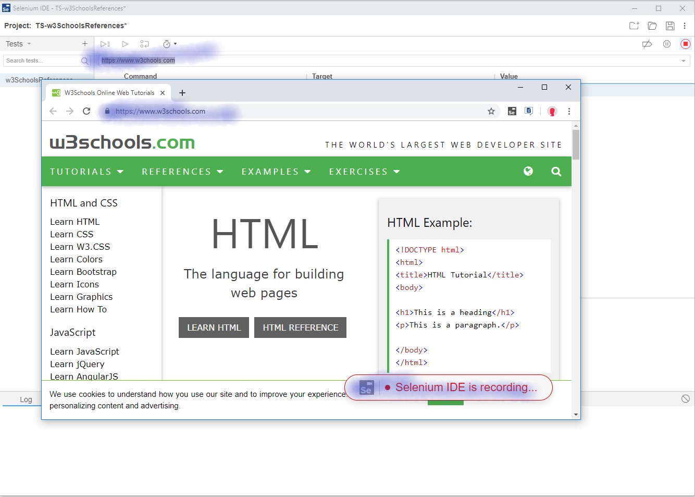Click the scroll down arrow of the page
The image size is (695, 497).
[576, 415]
